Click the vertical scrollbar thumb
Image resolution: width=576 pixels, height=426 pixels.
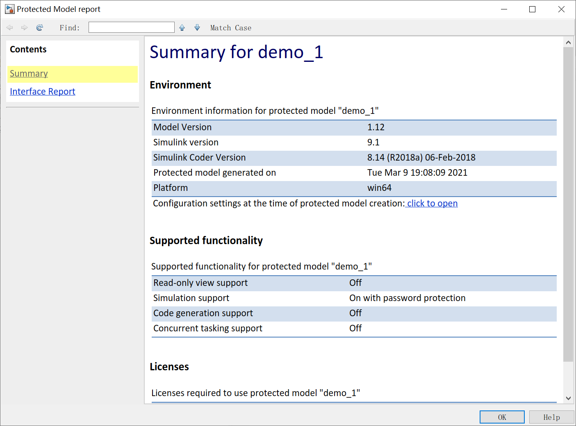[x=568, y=205]
